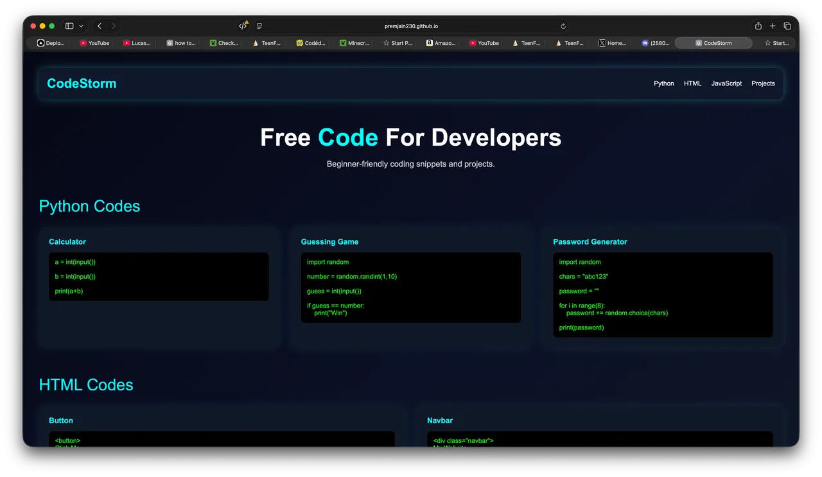Open the sidebar options chevron dropdown
822x477 pixels.
coord(81,26)
